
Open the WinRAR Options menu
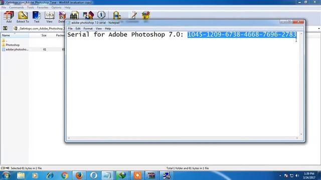(x=56, y=7)
